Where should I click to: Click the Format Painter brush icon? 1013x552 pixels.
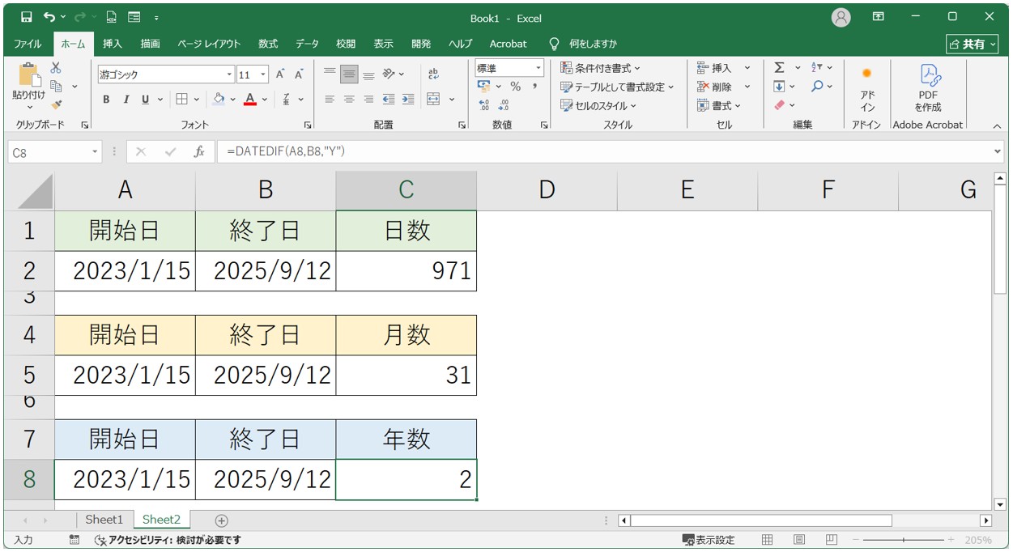56,104
